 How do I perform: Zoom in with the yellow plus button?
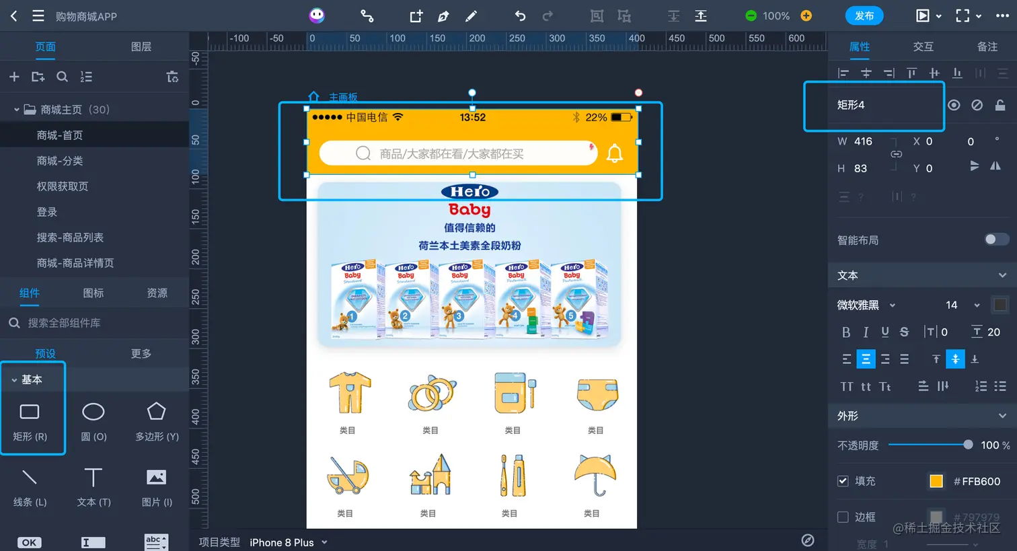point(806,15)
